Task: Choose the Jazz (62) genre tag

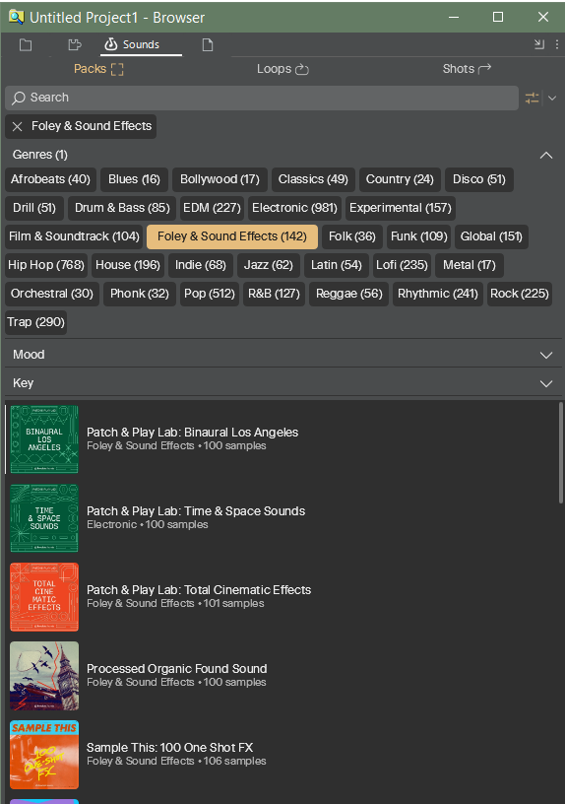Action: coord(269,266)
